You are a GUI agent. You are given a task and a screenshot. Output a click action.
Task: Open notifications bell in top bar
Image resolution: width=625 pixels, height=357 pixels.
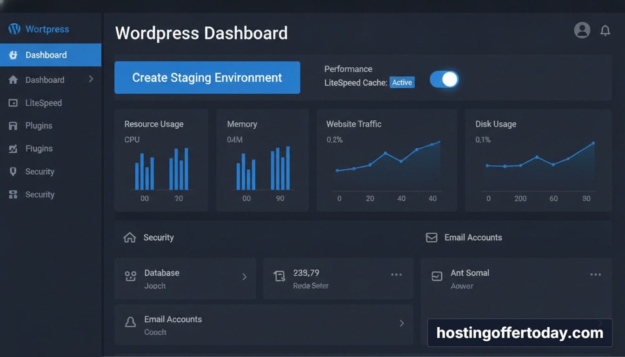click(605, 31)
